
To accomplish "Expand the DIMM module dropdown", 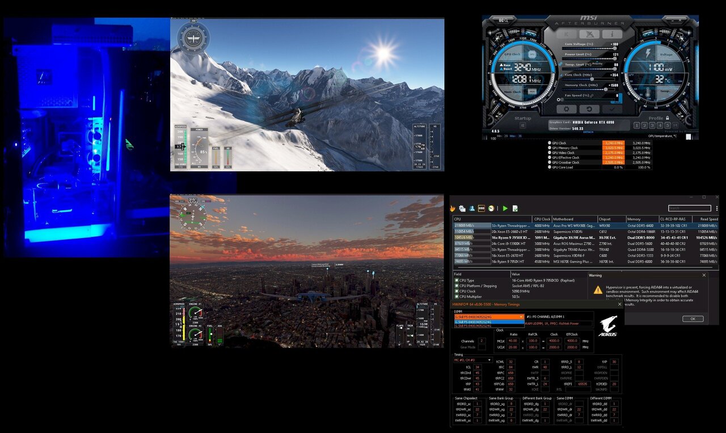I will [x=521, y=317].
